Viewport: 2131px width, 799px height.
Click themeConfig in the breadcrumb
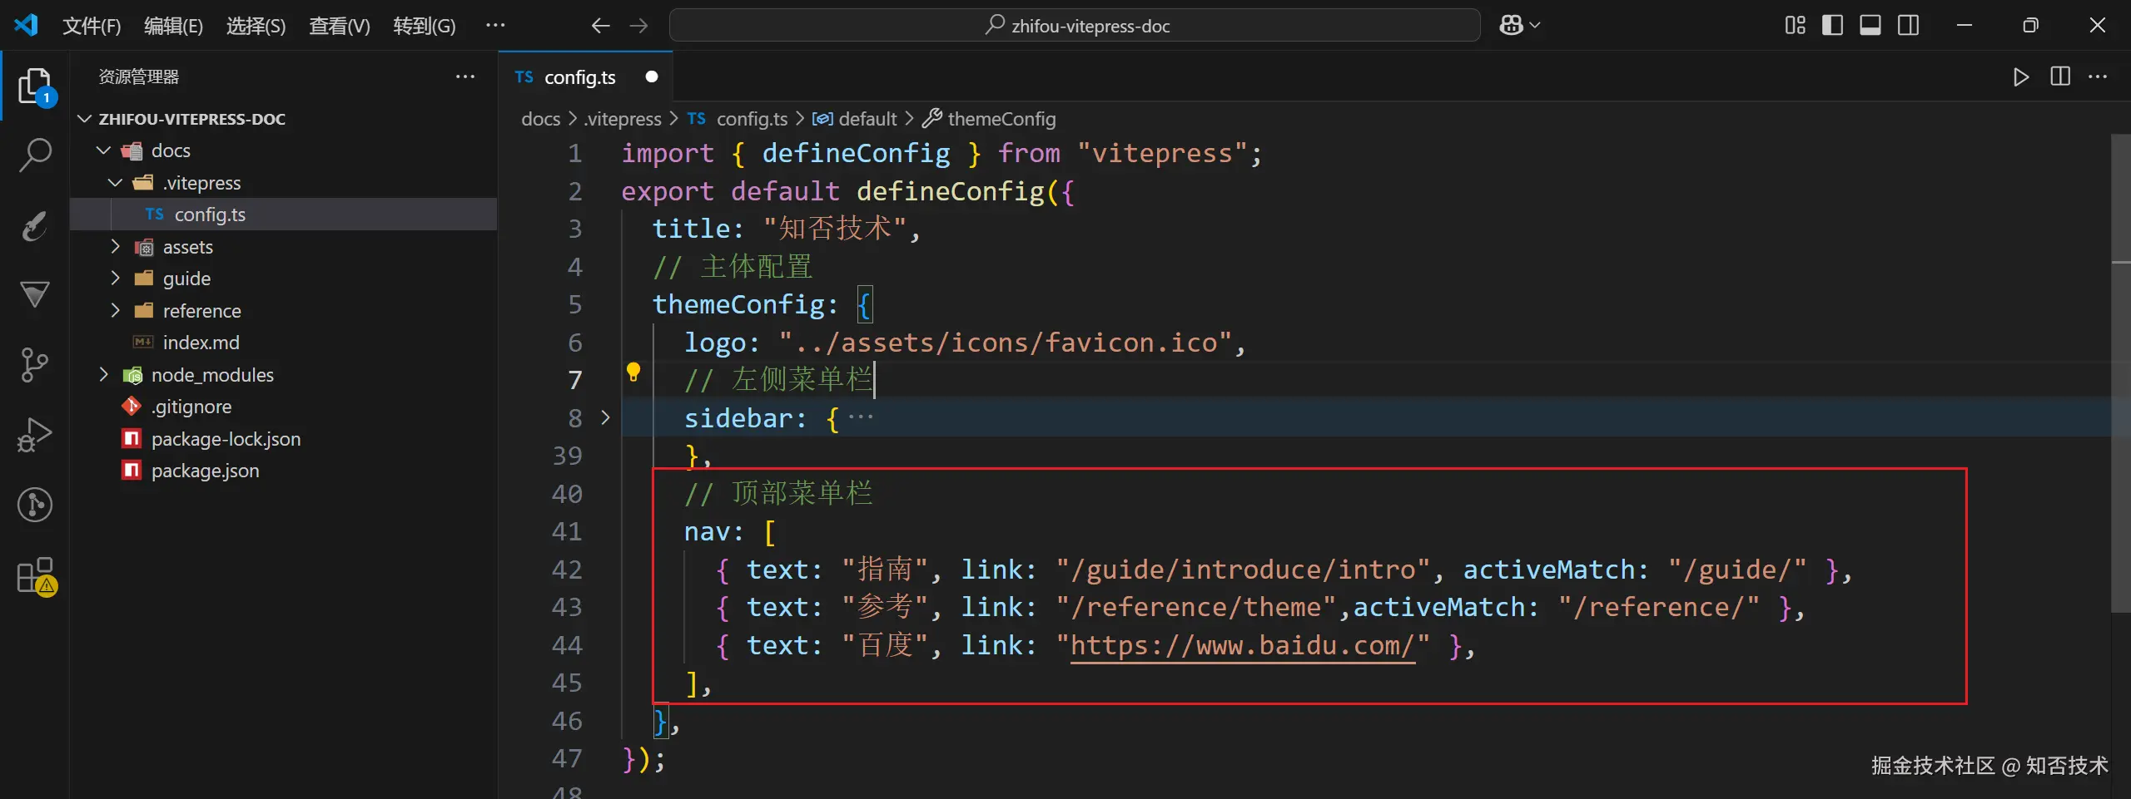point(1001,119)
